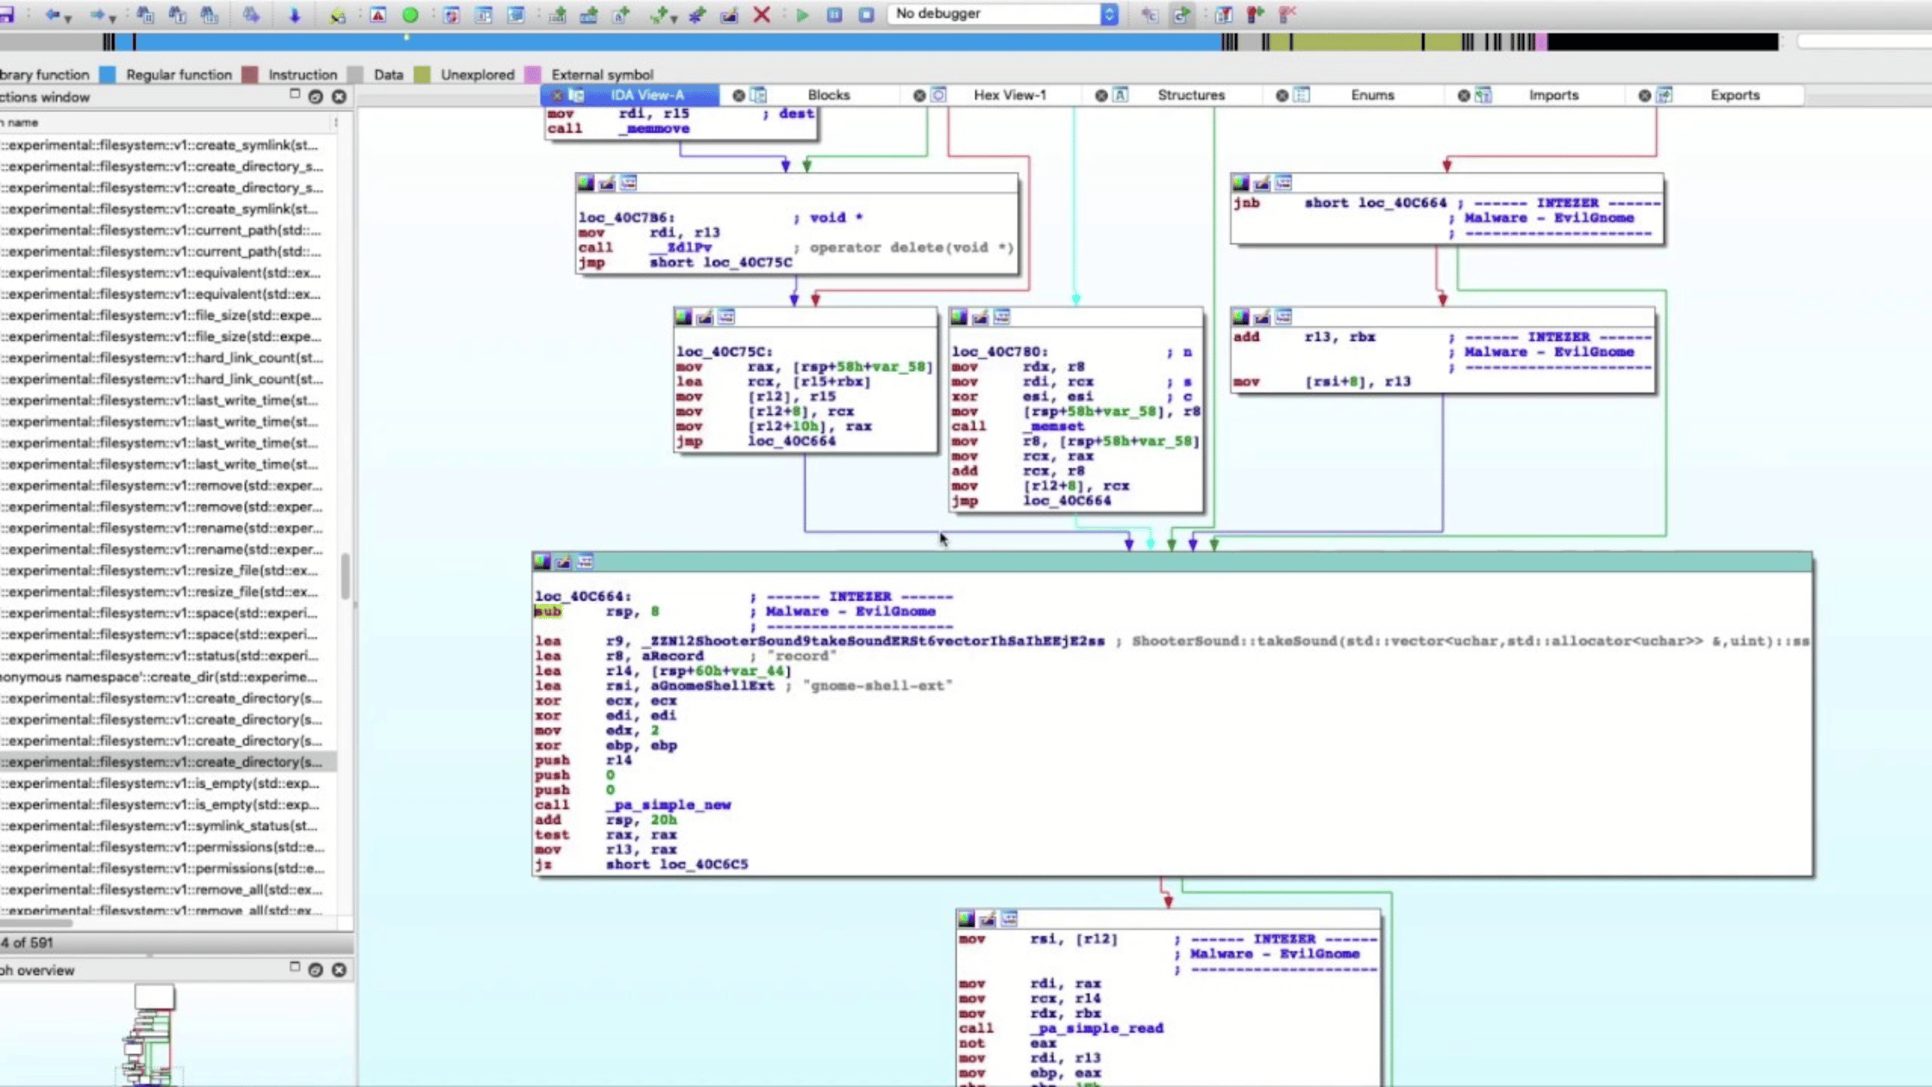Click the blue down arrow jump icon
Screen dimensions: 1932x1087
point(294,15)
